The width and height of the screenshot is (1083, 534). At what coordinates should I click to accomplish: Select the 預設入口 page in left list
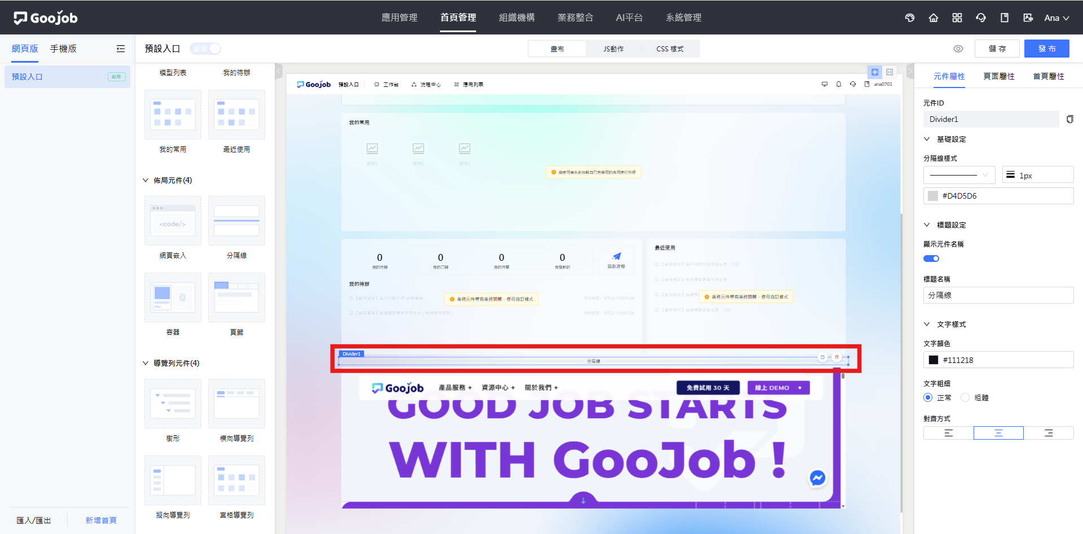[67, 77]
